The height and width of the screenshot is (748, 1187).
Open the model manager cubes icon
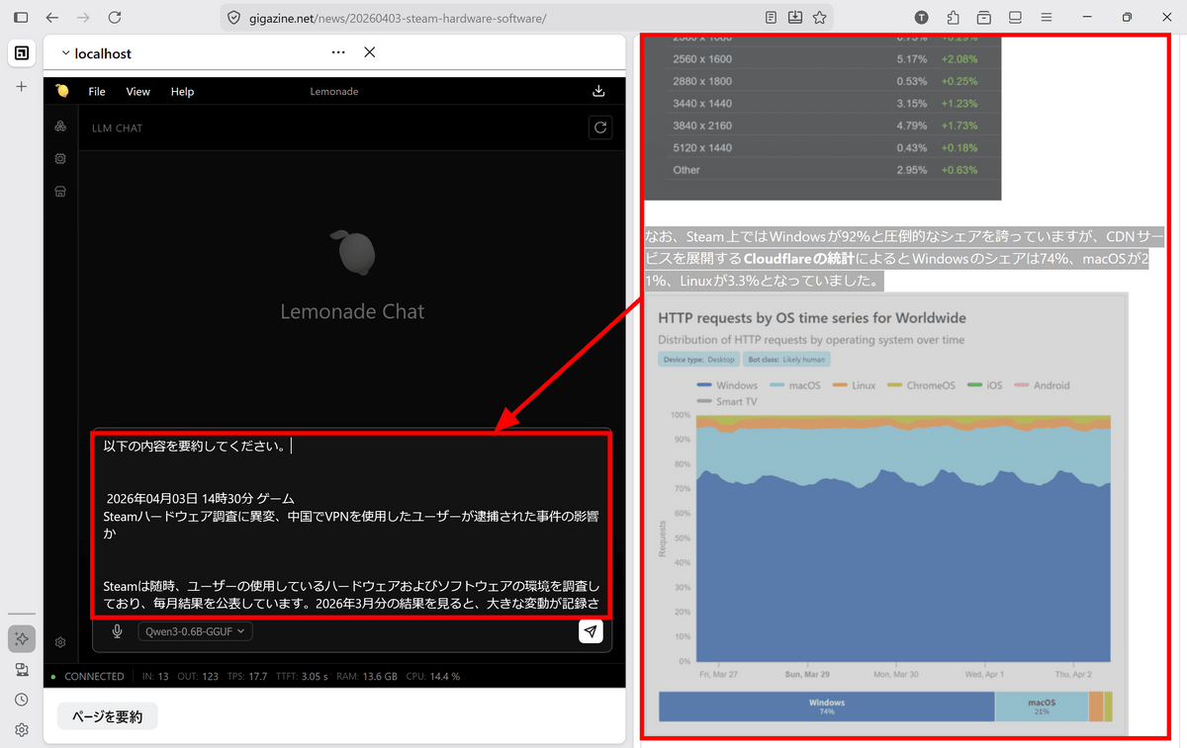coord(60,126)
